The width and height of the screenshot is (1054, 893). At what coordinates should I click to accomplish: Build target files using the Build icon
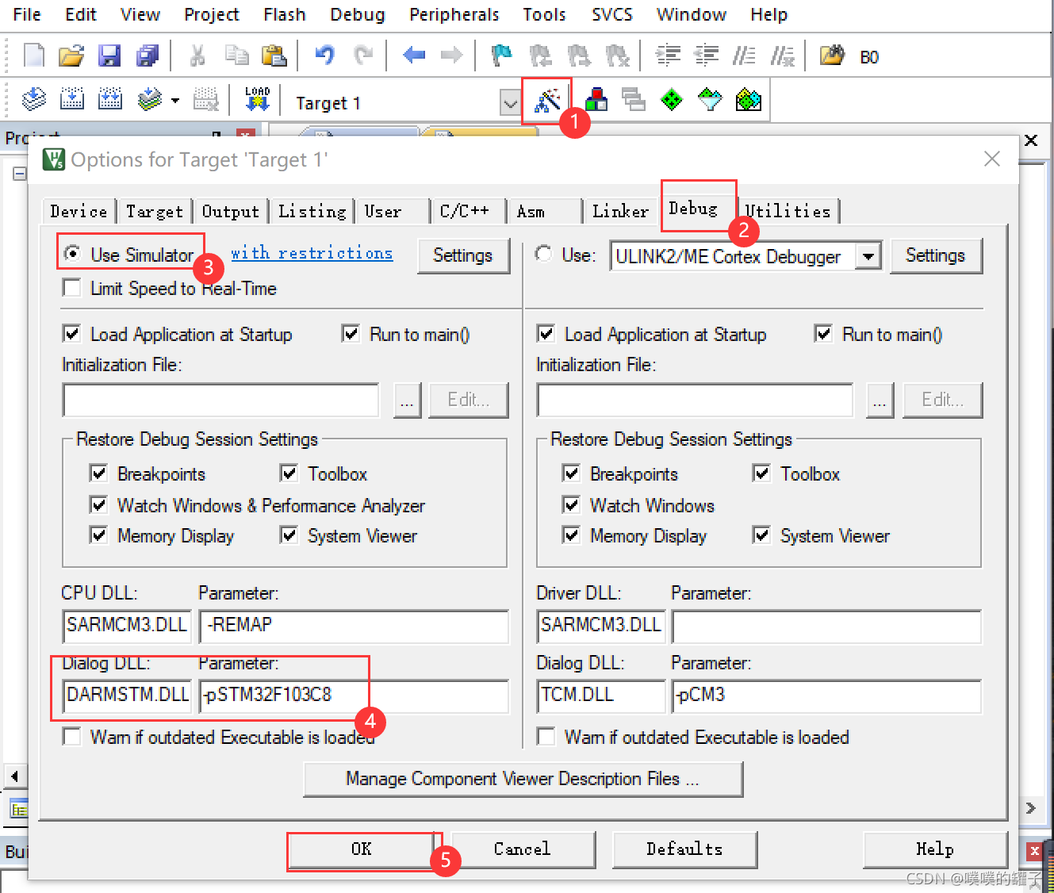click(72, 99)
